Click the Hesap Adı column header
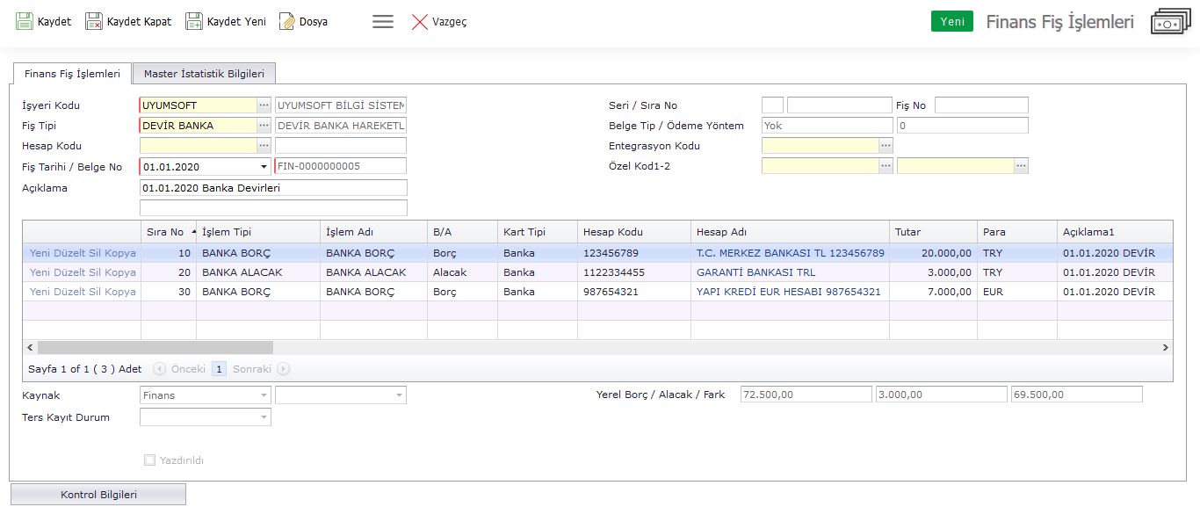This screenshot has width=1200, height=507. pos(790,232)
